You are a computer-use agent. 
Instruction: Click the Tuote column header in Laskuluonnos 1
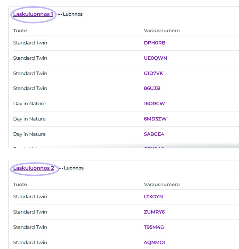click(20, 31)
